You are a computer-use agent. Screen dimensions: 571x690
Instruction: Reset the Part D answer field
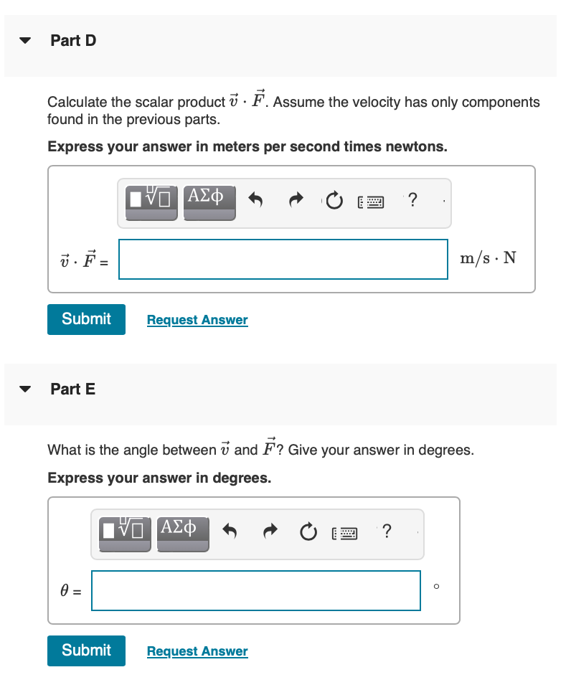click(334, 202)
